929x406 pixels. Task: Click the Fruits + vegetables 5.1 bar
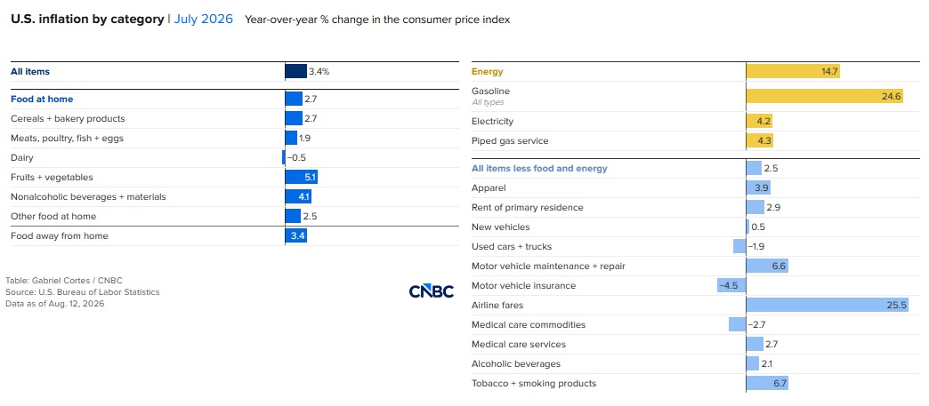pos(302,177)
